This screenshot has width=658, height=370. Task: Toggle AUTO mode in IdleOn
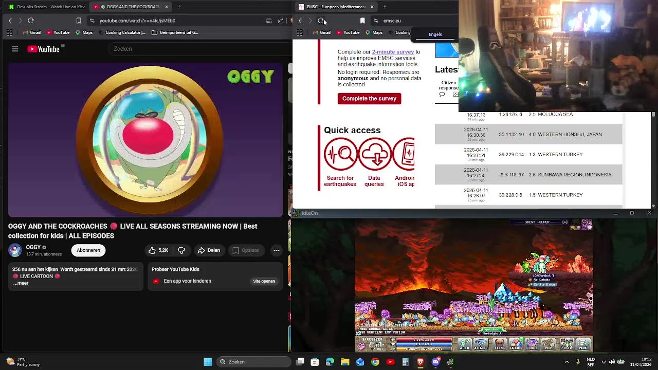pyautogui.click(x=465, y=344)
